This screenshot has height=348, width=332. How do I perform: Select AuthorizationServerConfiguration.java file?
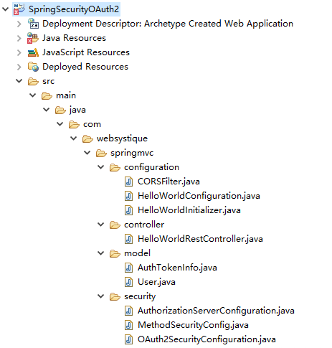216,311
